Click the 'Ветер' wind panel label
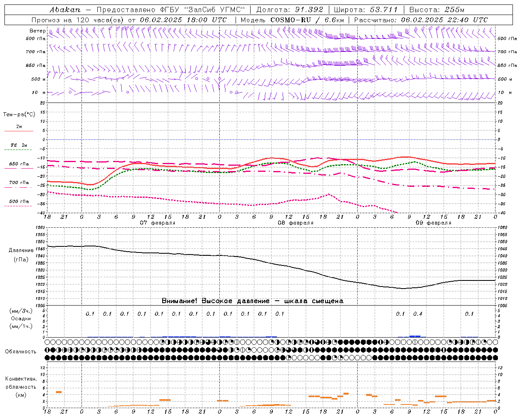 [37, 31]
